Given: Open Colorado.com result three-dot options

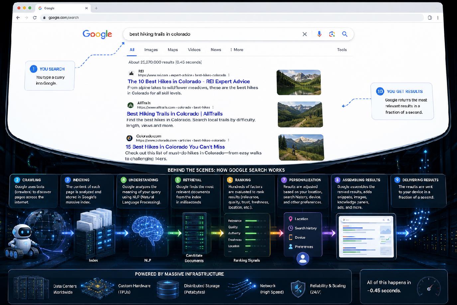Looking at the screenshot, I should (x=228, y=140).
